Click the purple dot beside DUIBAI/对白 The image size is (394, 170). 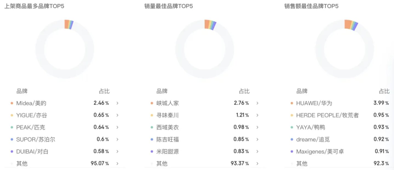[12, 151]
